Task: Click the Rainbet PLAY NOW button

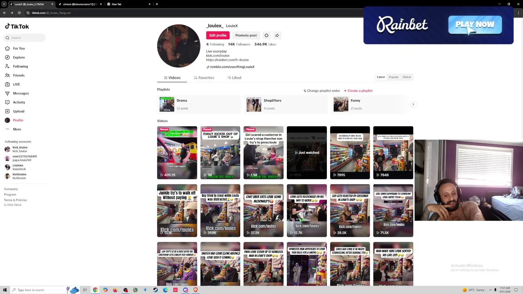Action: coord(475,25)
